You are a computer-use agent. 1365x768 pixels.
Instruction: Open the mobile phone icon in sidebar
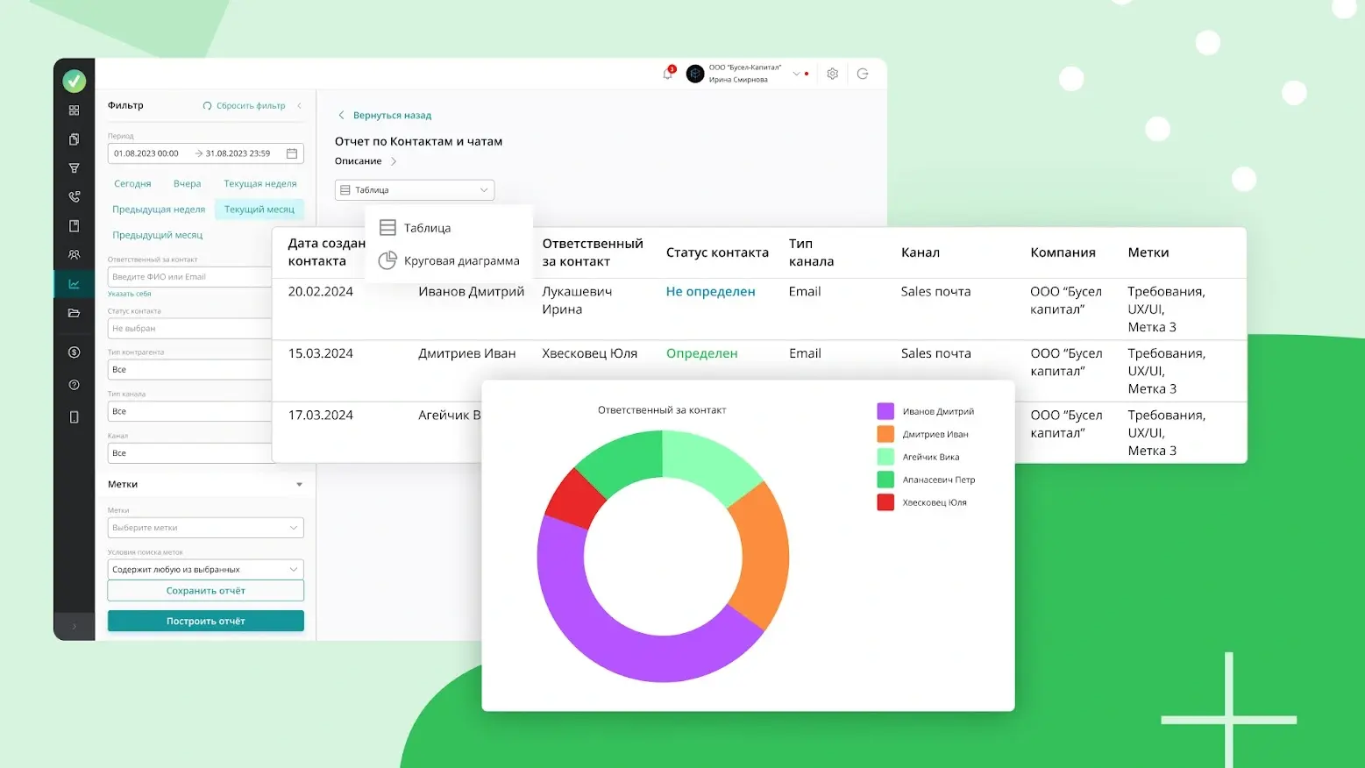tap(75, 417)
